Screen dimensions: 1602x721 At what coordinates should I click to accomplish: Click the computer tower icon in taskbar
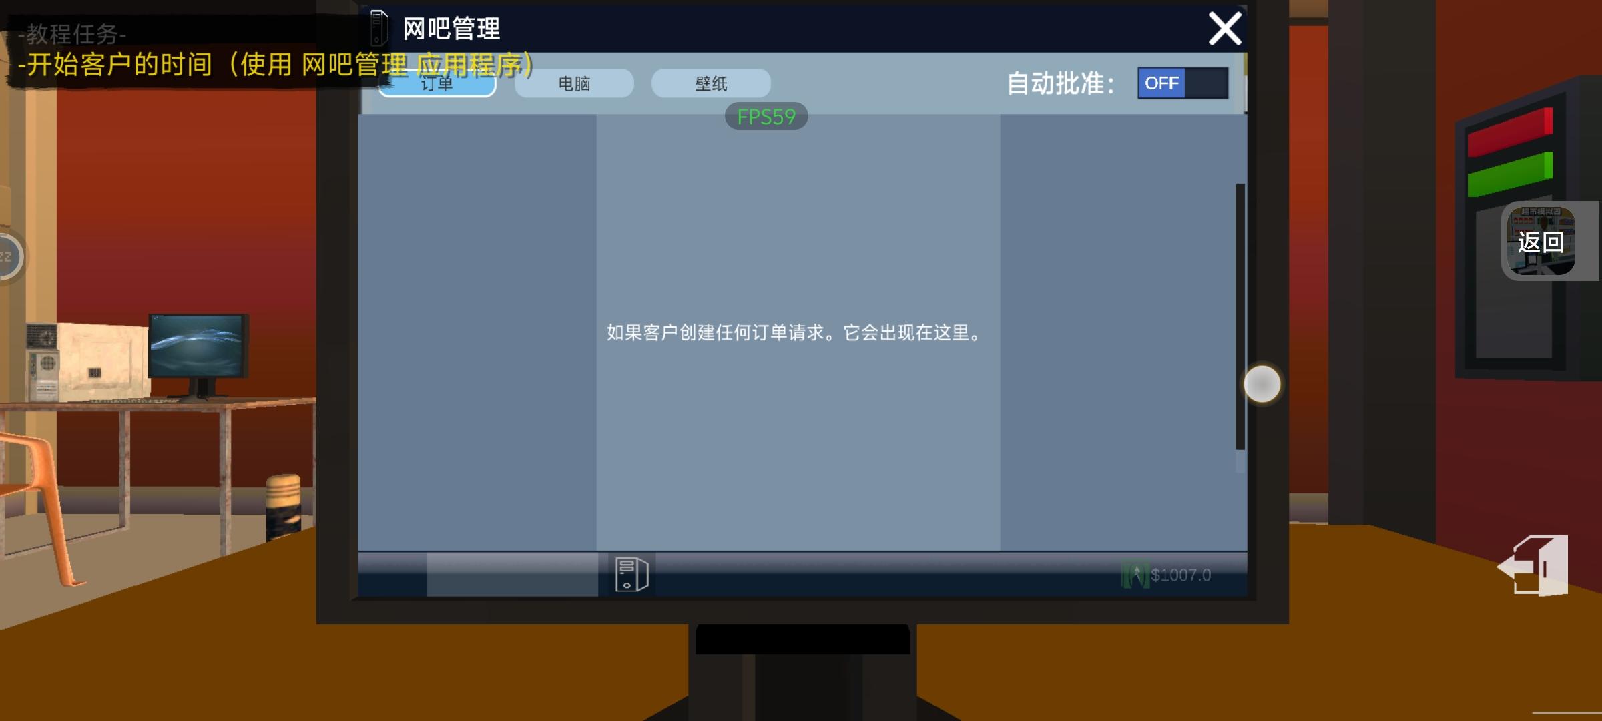631,574
